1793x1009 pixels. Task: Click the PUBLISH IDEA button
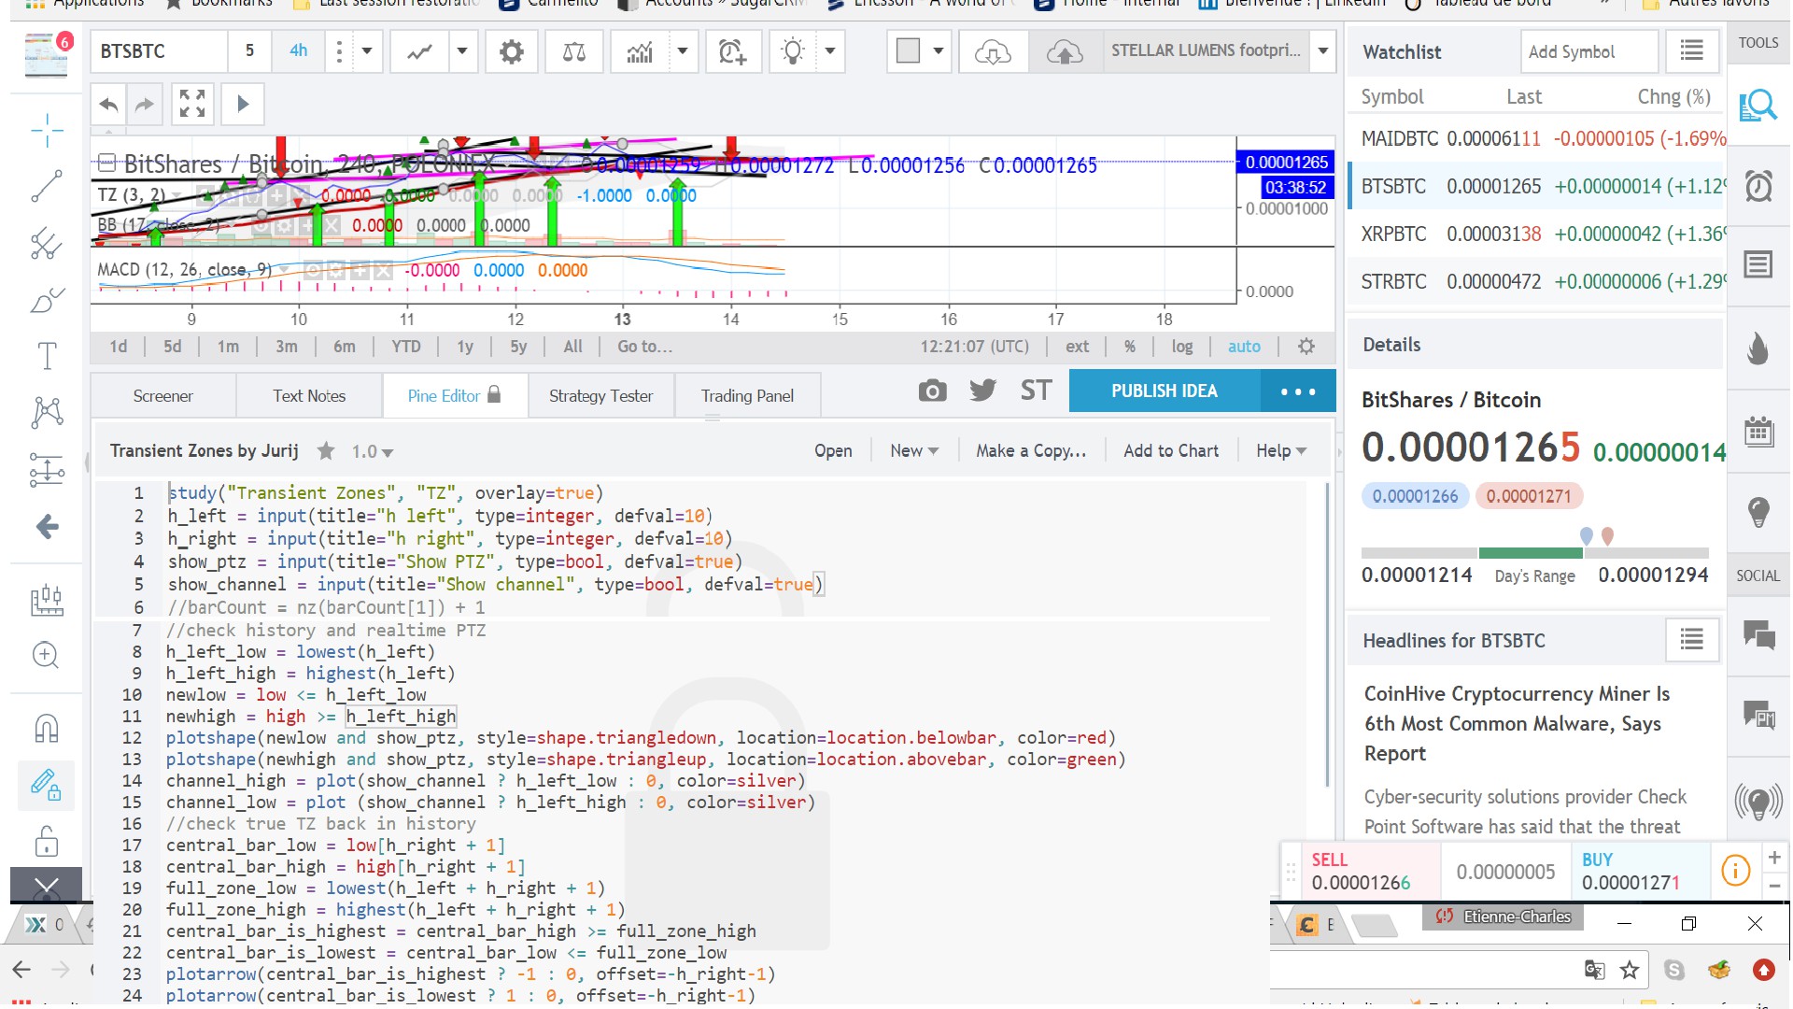1164,391
